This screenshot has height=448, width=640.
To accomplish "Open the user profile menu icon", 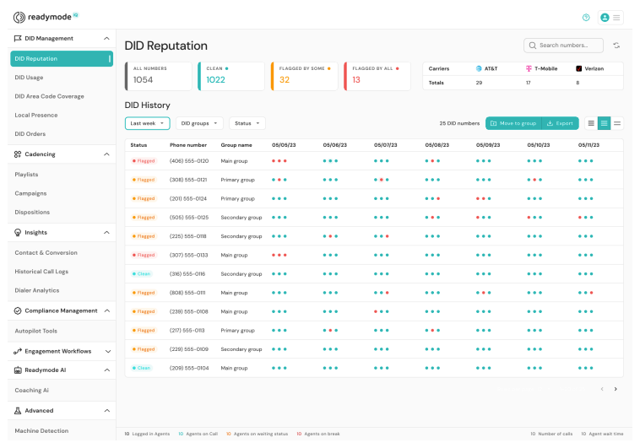I will pos(605,17).
